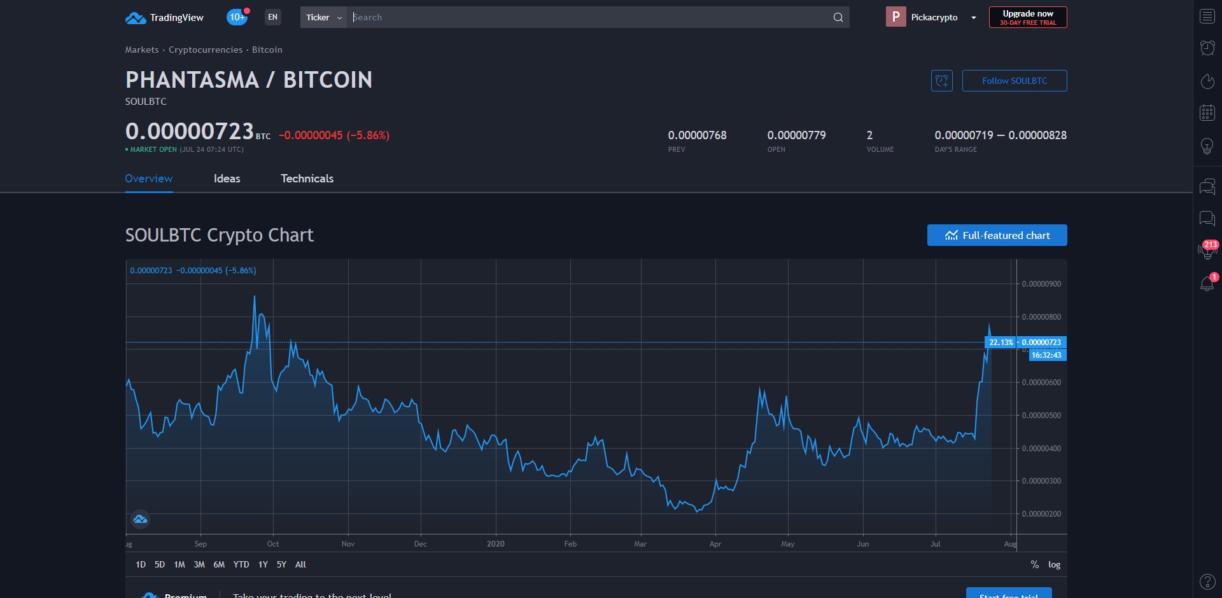Open idea stream icon with 213 badge
This screenshot has height=598, width=1222.
click(1207, 250)
